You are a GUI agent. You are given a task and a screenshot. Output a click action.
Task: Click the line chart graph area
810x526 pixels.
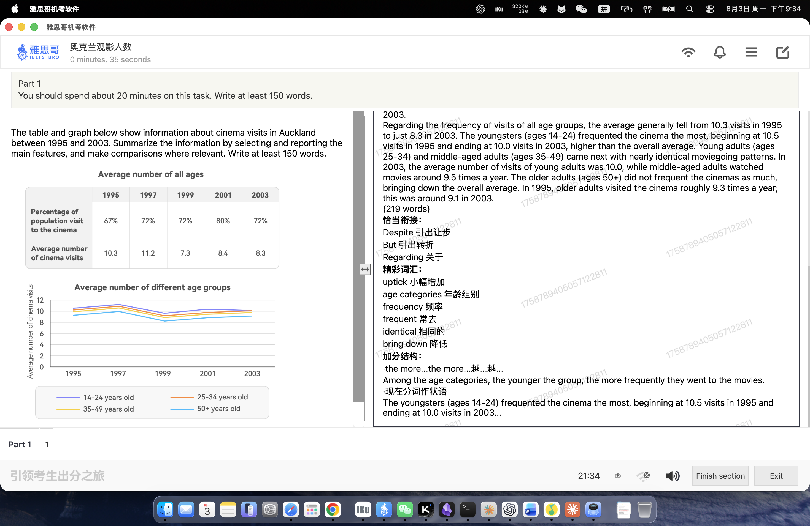pos(162,333)
